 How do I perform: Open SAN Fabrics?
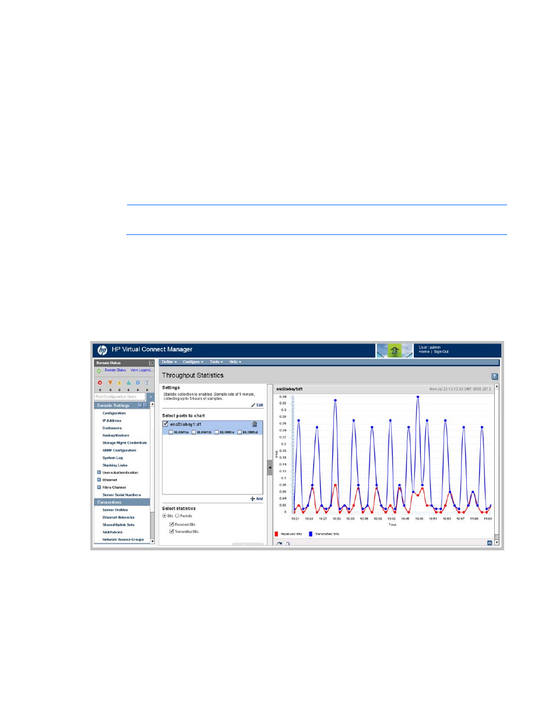[112, 532]
